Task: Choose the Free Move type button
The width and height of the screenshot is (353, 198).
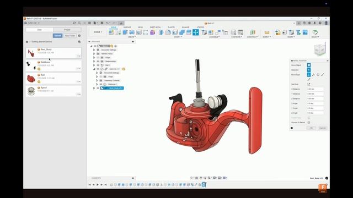Action: tap(309, 75)
